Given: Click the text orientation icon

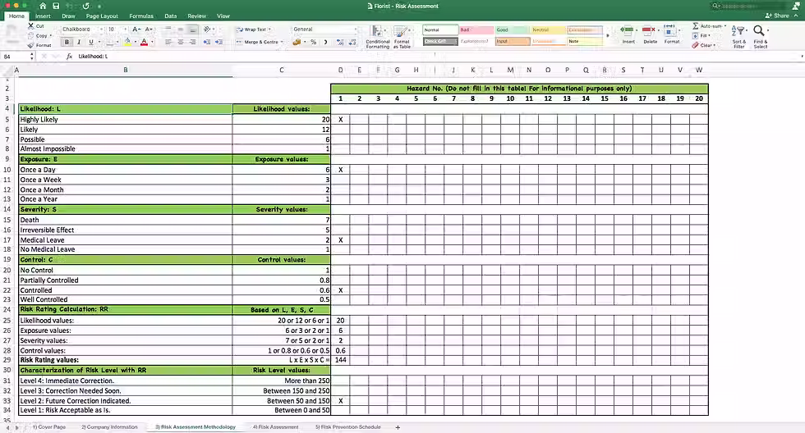Looking at the screenshot, I should point(207,30).
